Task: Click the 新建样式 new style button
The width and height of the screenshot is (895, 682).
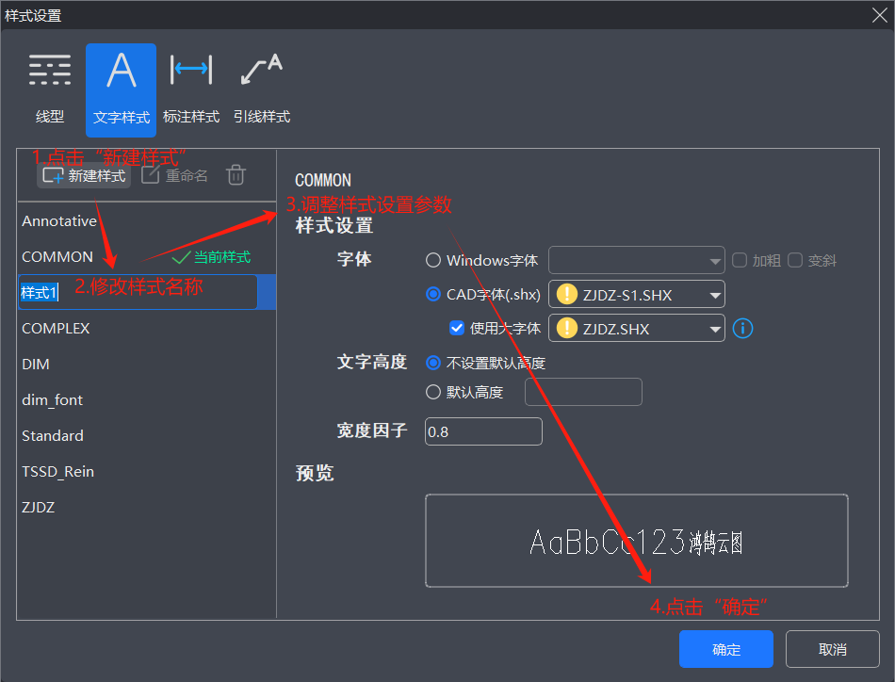Action: click(84, 175)
